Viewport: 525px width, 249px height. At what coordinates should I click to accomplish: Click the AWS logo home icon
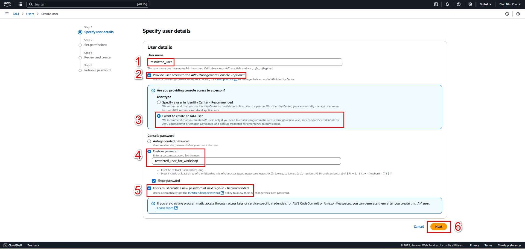(7, 4)
